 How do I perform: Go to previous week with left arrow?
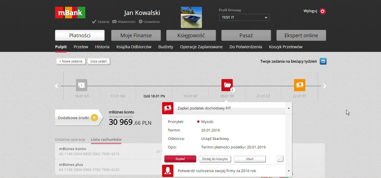(x=57, y=86)
